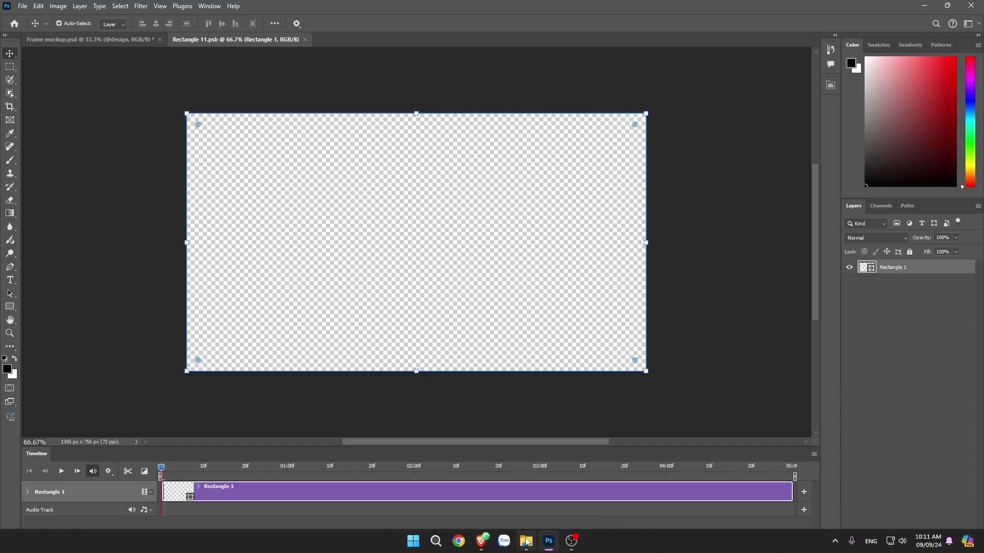Open the Filter menu
The width and height of the screenshot is (984, 553).
coord(140,6)
